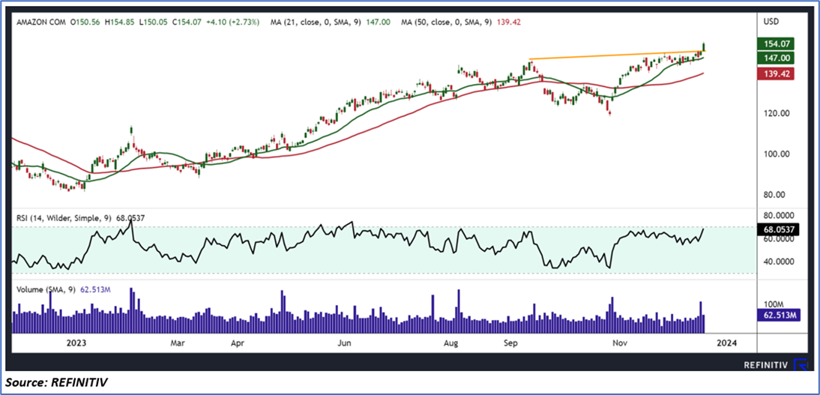Click the Apr label on time axis

[x=238, y=343]
